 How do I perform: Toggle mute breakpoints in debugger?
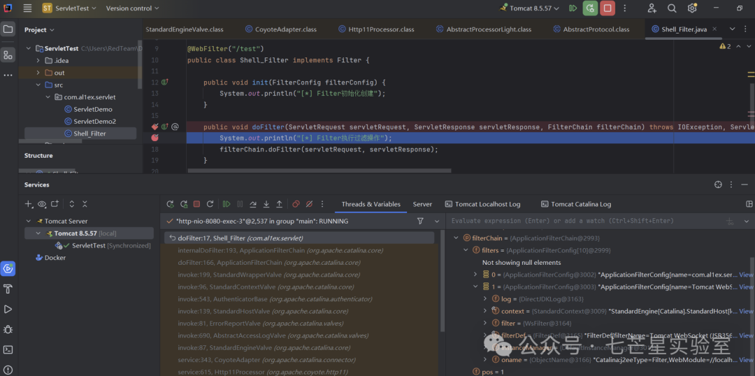(x=309, y=204)
